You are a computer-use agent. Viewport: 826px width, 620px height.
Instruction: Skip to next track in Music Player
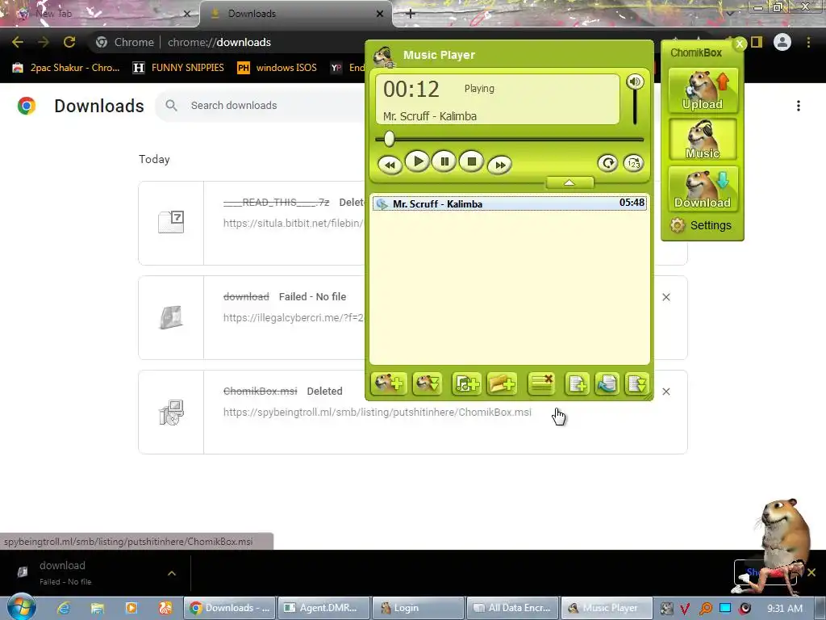(499, 165)
